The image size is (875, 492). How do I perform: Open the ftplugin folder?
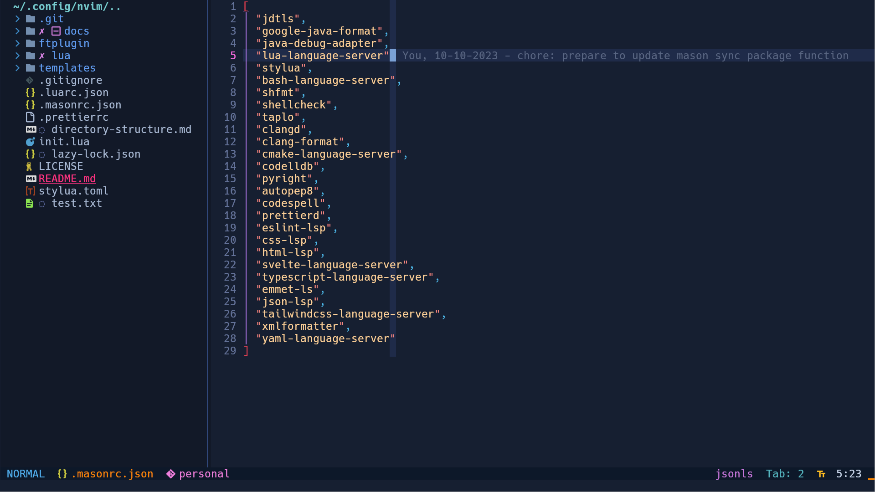(64, 43)
